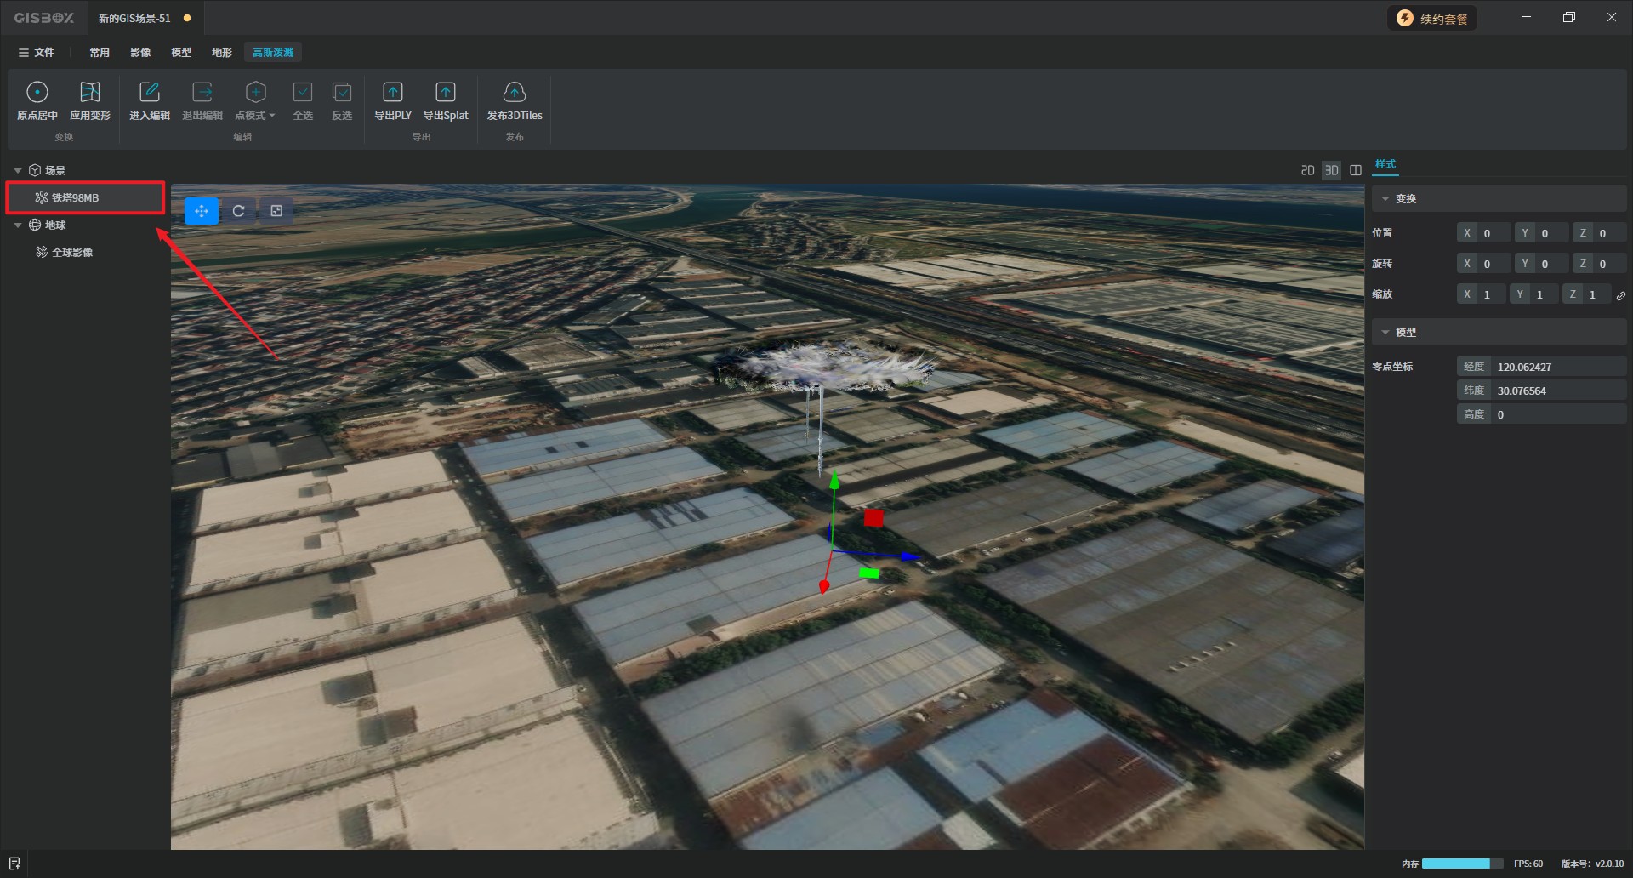This screenshot has width=1633, height=878.
Task: Activate the move gizmo tool in viewport
Action: click(202, 211)
